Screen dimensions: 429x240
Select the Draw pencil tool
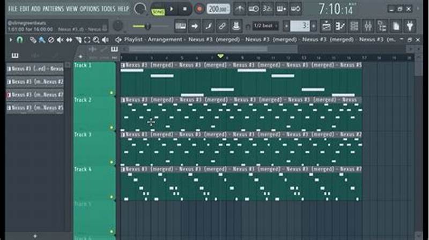33,40
